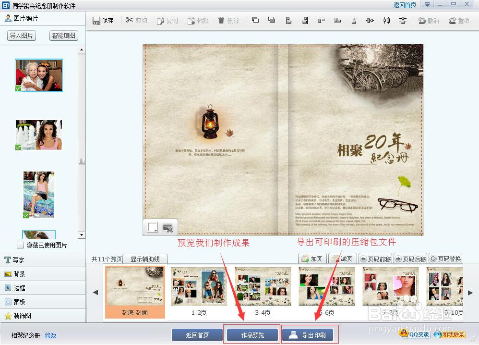
Task: Click the page shape icon on canvas corner
Action: pyautogui.click(x=152, y=228)
